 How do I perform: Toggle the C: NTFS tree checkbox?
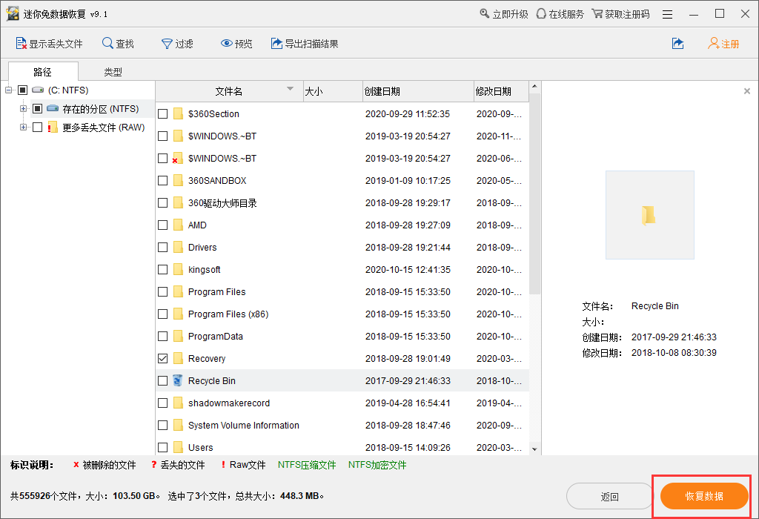[x=23, y=90]
